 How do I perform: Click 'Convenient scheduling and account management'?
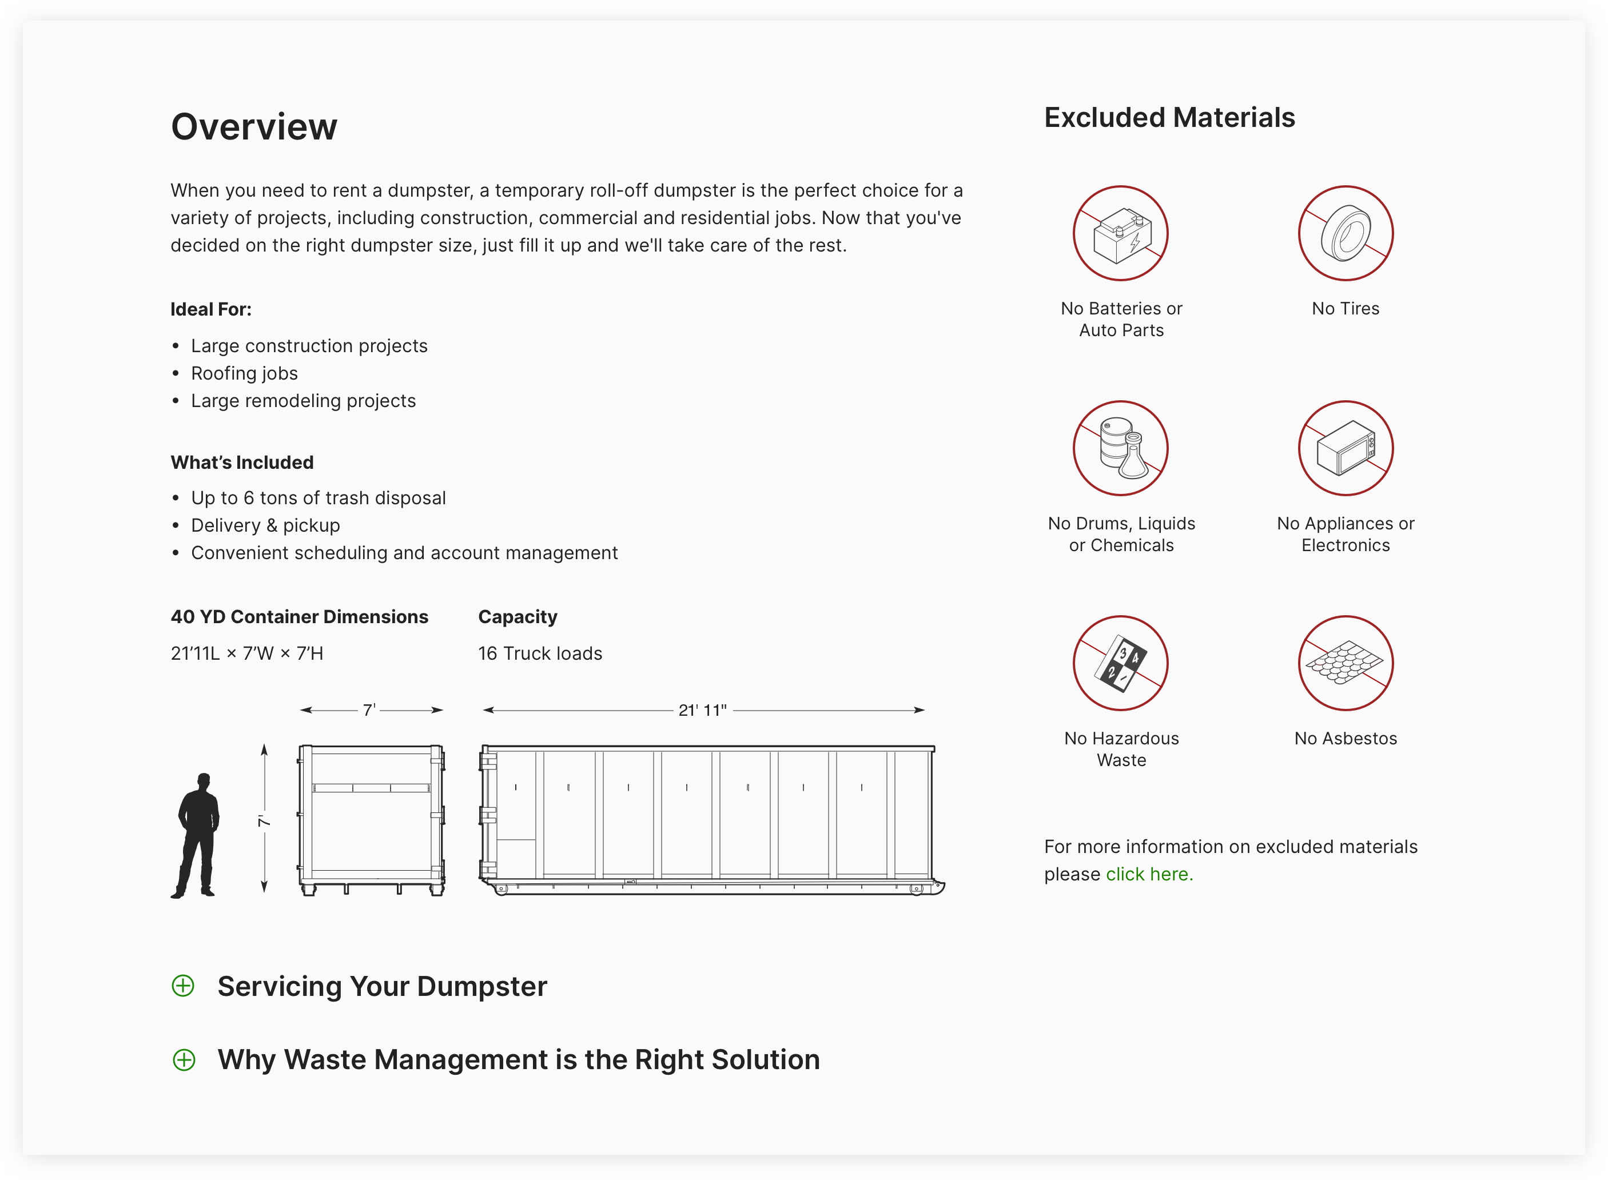[404, 553]
